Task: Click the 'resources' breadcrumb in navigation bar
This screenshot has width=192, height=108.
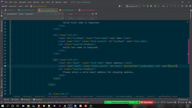Action: click(13, 6)
